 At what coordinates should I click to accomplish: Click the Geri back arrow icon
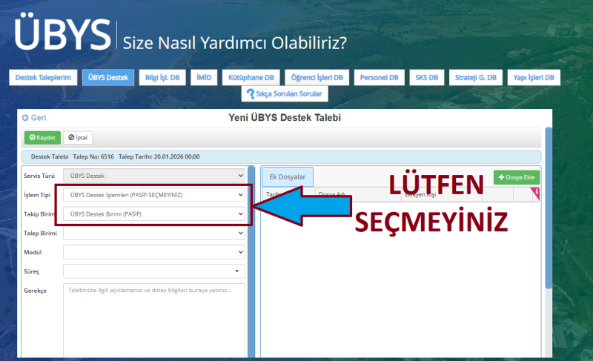[25, 118]
